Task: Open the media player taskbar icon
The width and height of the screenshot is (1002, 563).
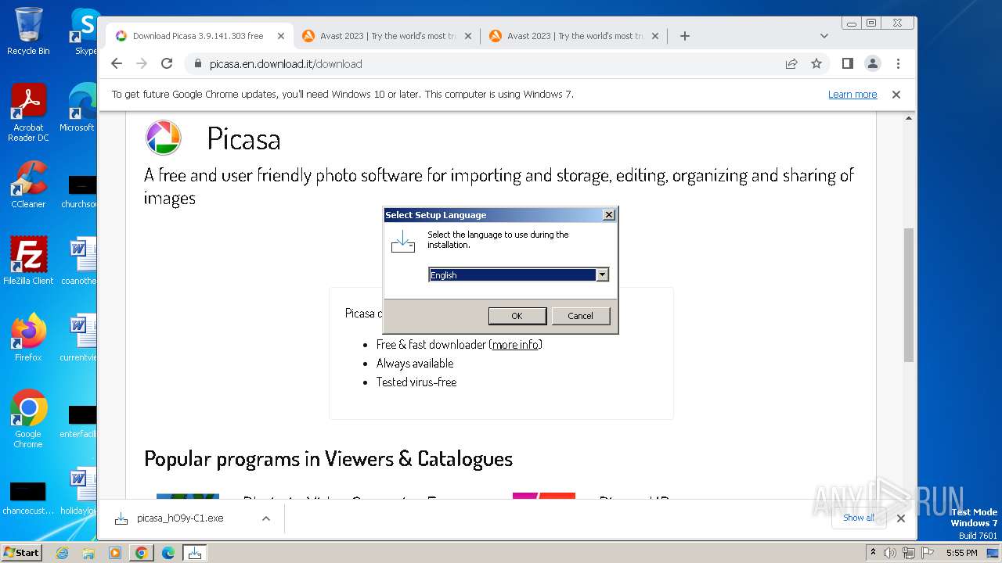Action: 115,553
